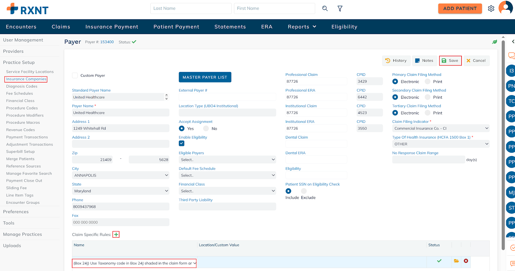Collapse the right panel arrow

513,41
